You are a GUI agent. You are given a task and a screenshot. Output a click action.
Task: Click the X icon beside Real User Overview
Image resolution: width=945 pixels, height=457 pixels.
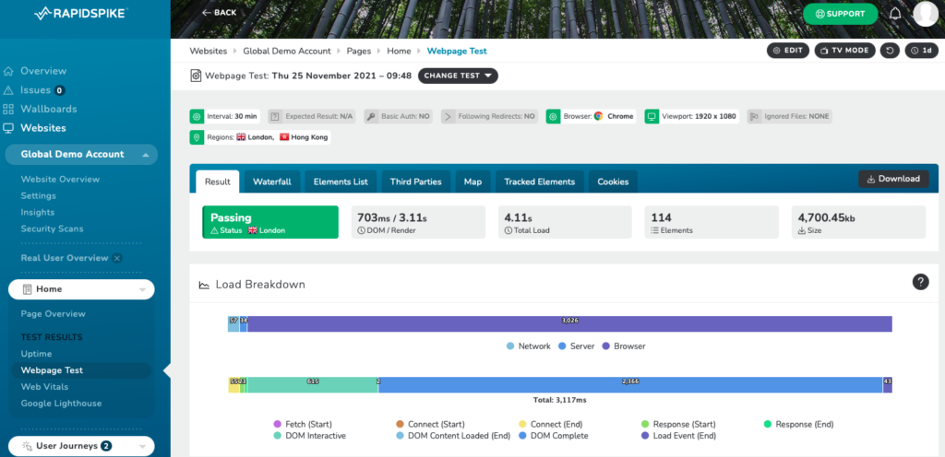pyautogui.click(x=117, y=259)
